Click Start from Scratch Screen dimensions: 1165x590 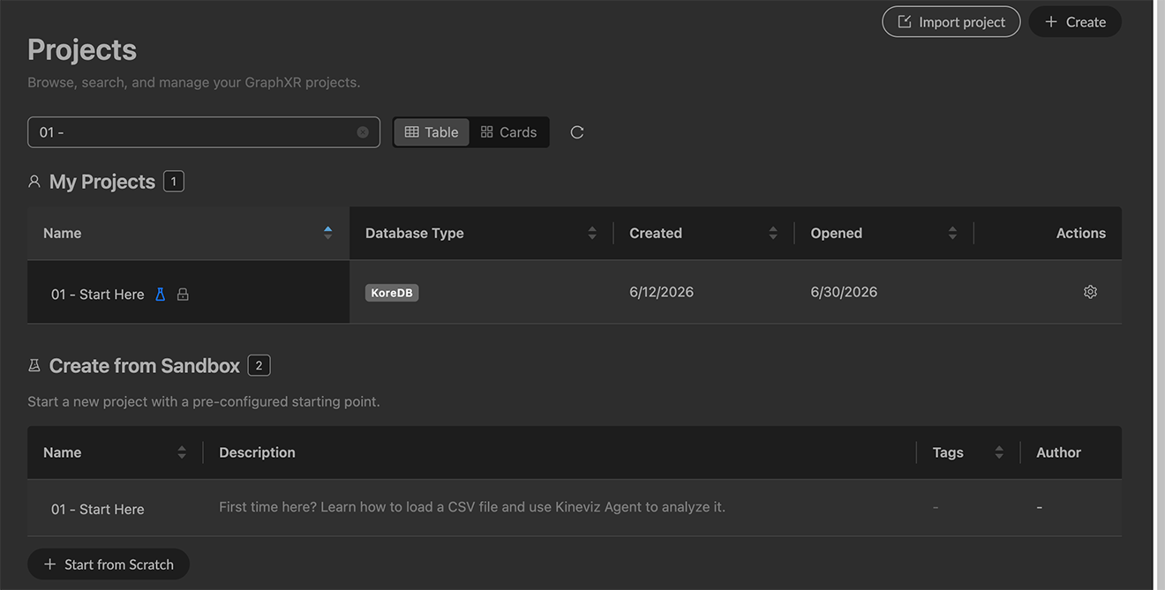tap(109, 564)
